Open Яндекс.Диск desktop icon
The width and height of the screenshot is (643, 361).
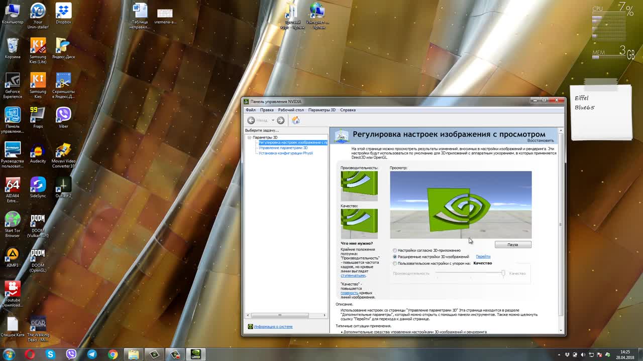pos(63,49)
